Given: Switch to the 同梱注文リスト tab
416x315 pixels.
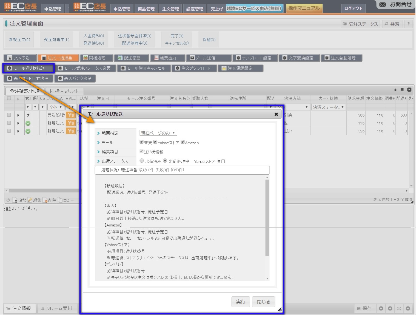Looking at the screenshot, I should coord(64,91).
